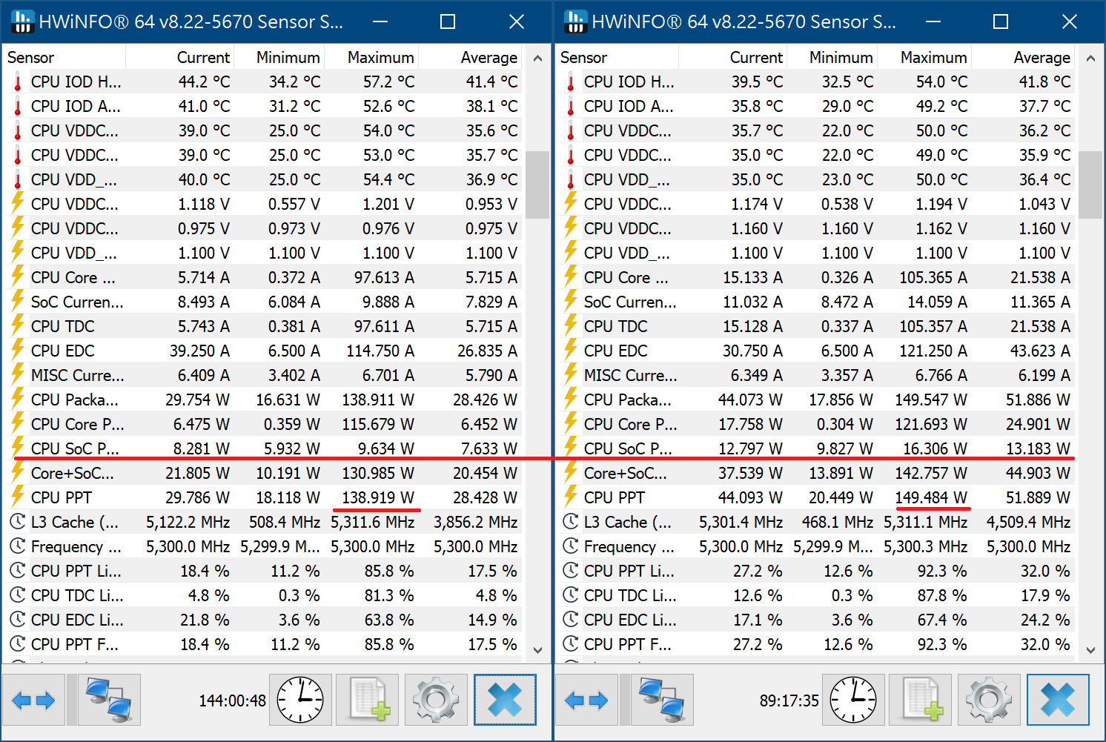Open remote network connection in right window
Screen dimensions: 1106x742
pyautogui.click(x=662, y=700)
